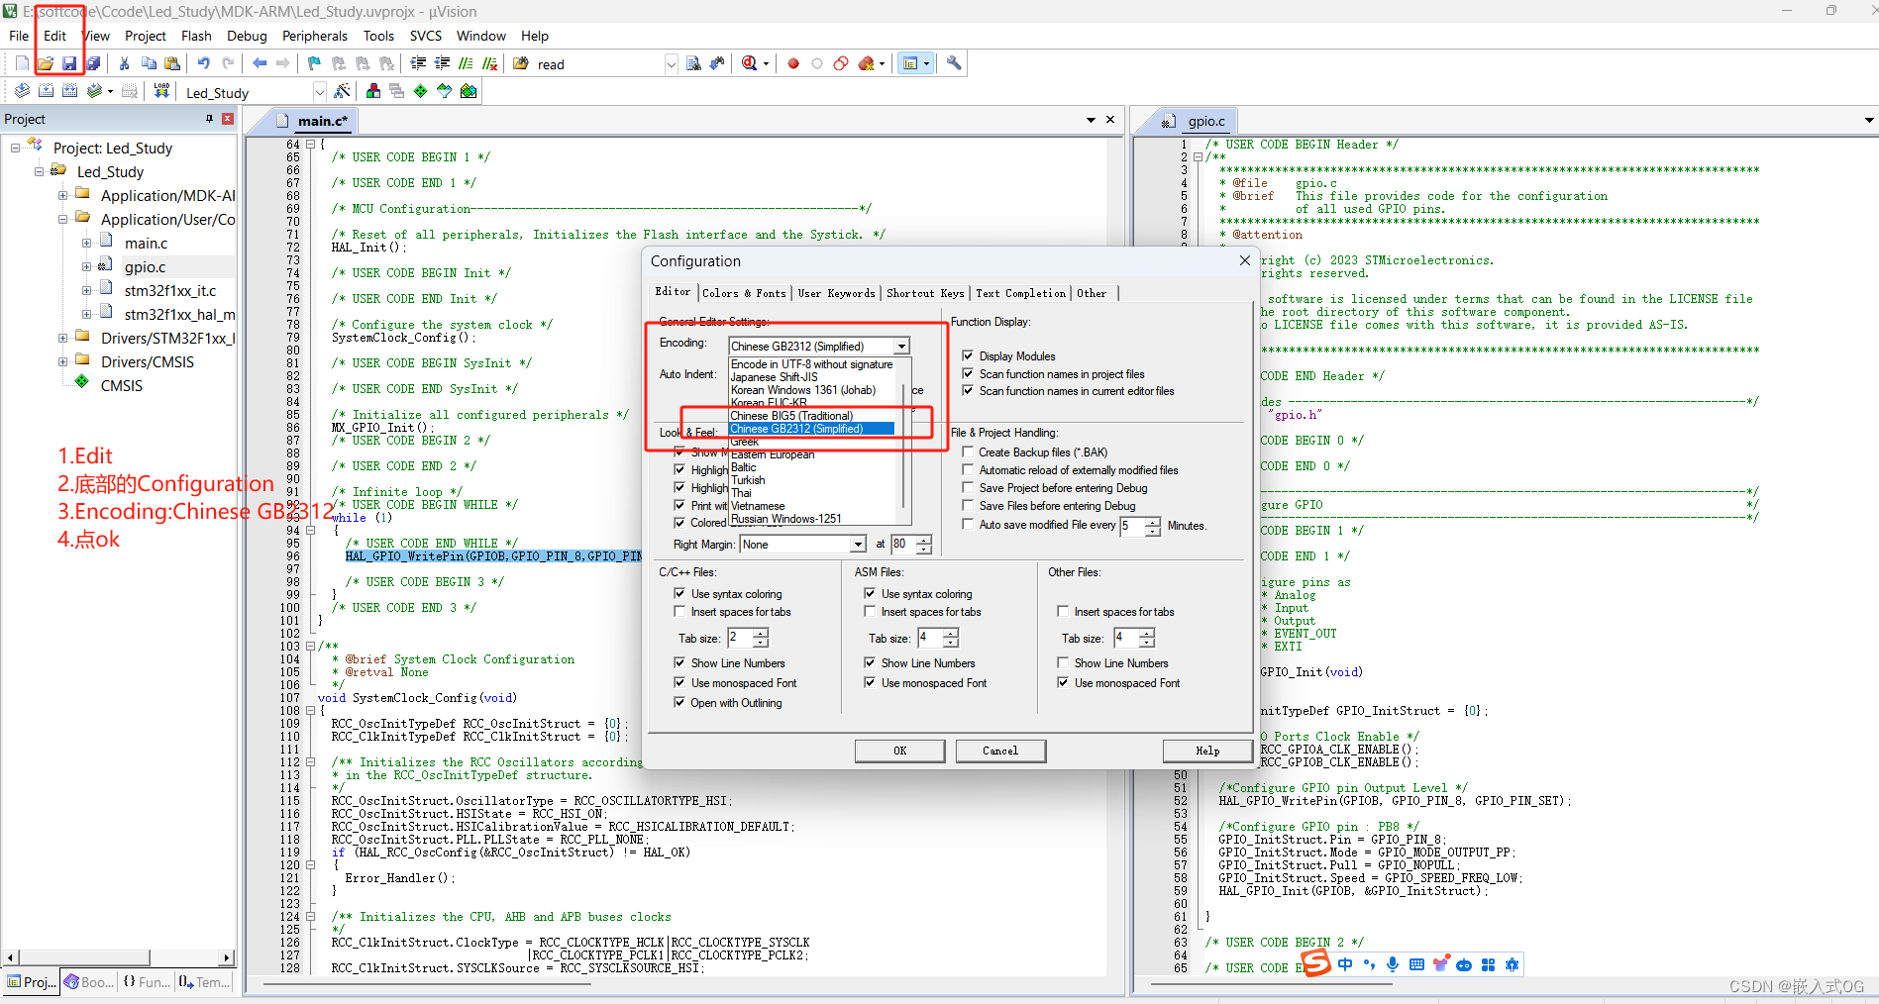Open Options for Target with the wand icon
This screenshot has height=1004, width=1879.
(x=342, y=90)
